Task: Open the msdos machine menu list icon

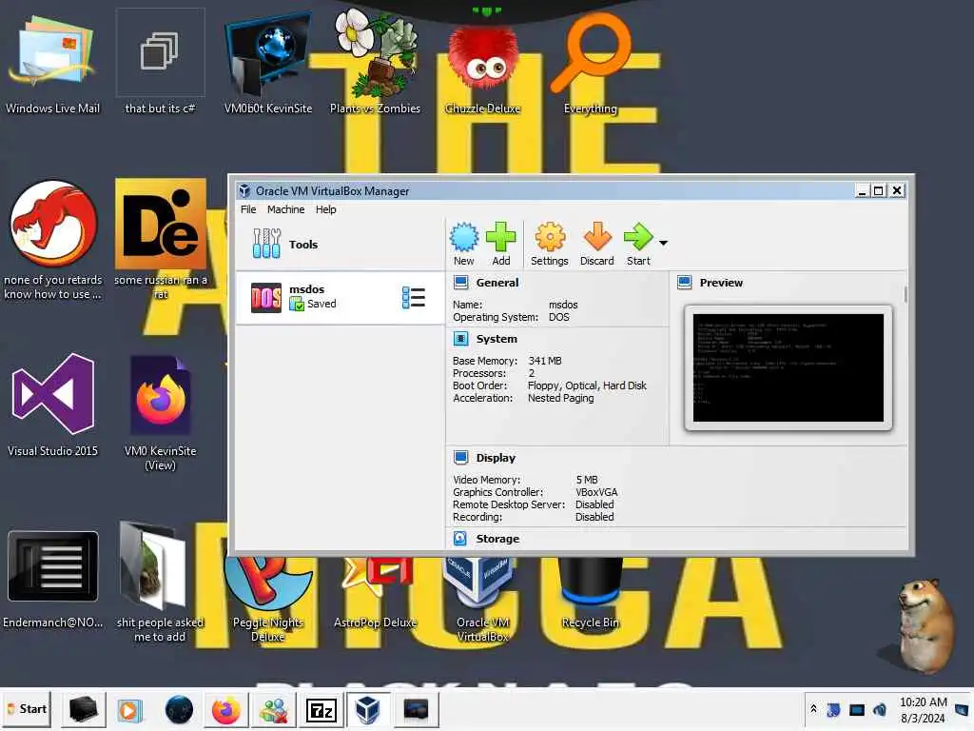Action: point(413,298)
